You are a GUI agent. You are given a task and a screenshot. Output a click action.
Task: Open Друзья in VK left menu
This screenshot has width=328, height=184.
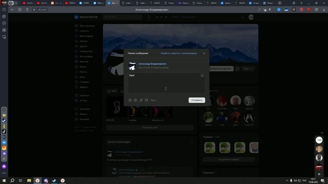pyautogui.click(x=84, y=47)
